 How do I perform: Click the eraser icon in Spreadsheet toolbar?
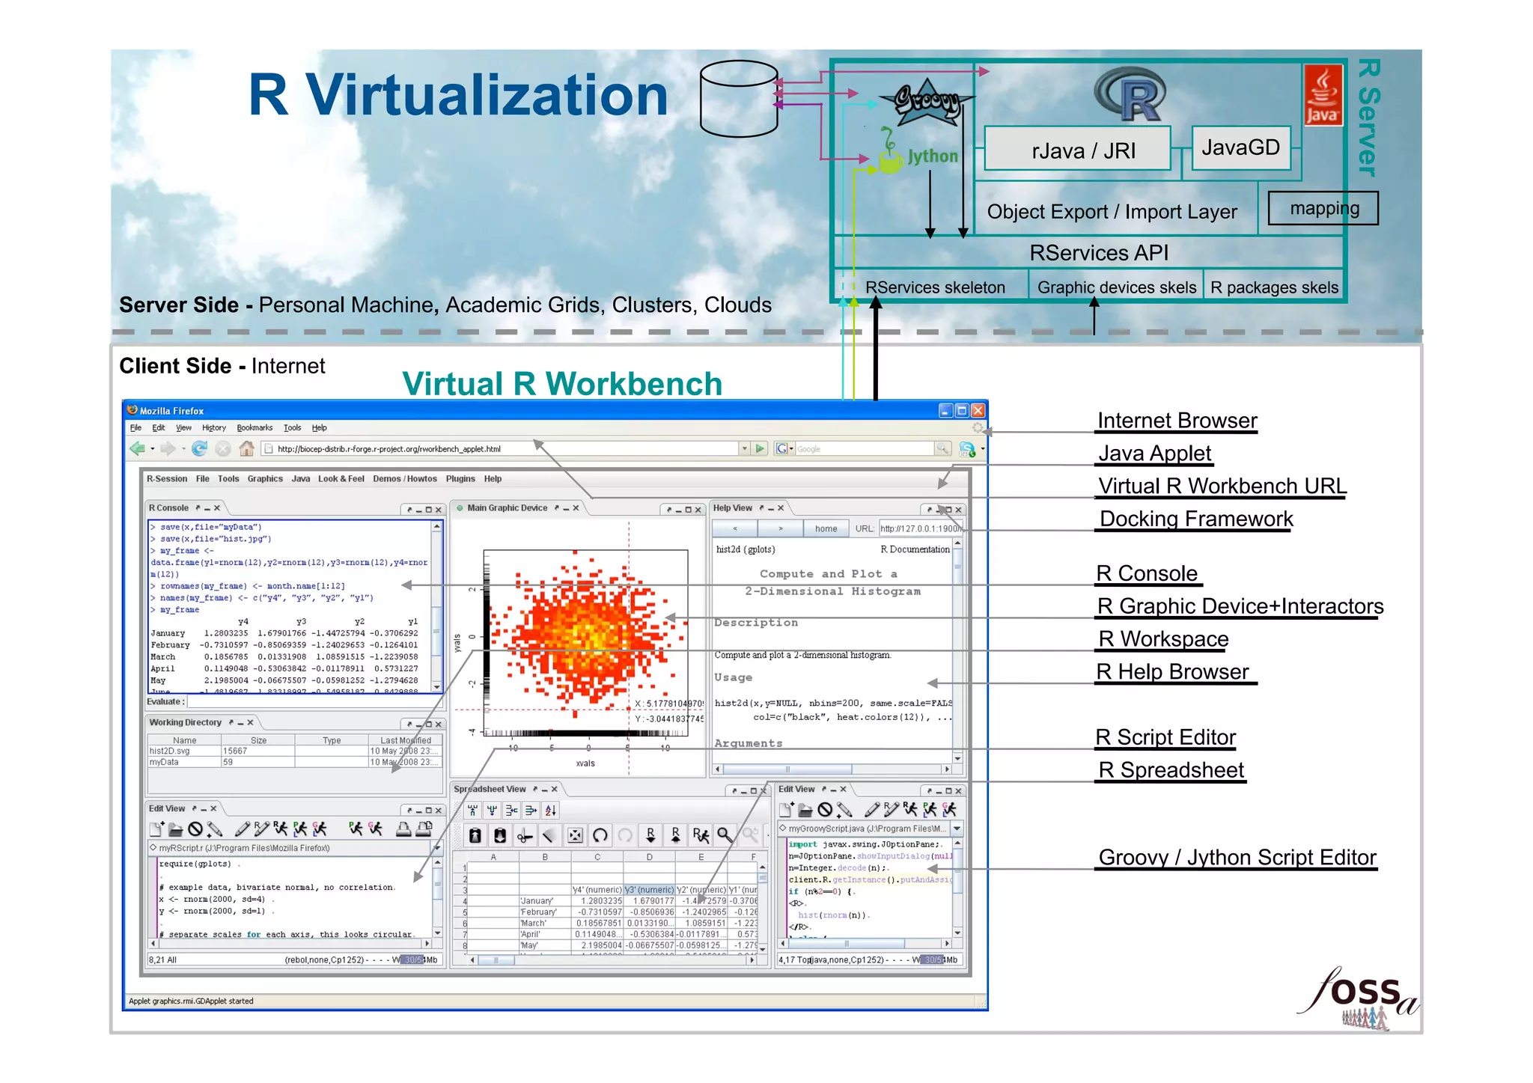(x=550, y=835)
